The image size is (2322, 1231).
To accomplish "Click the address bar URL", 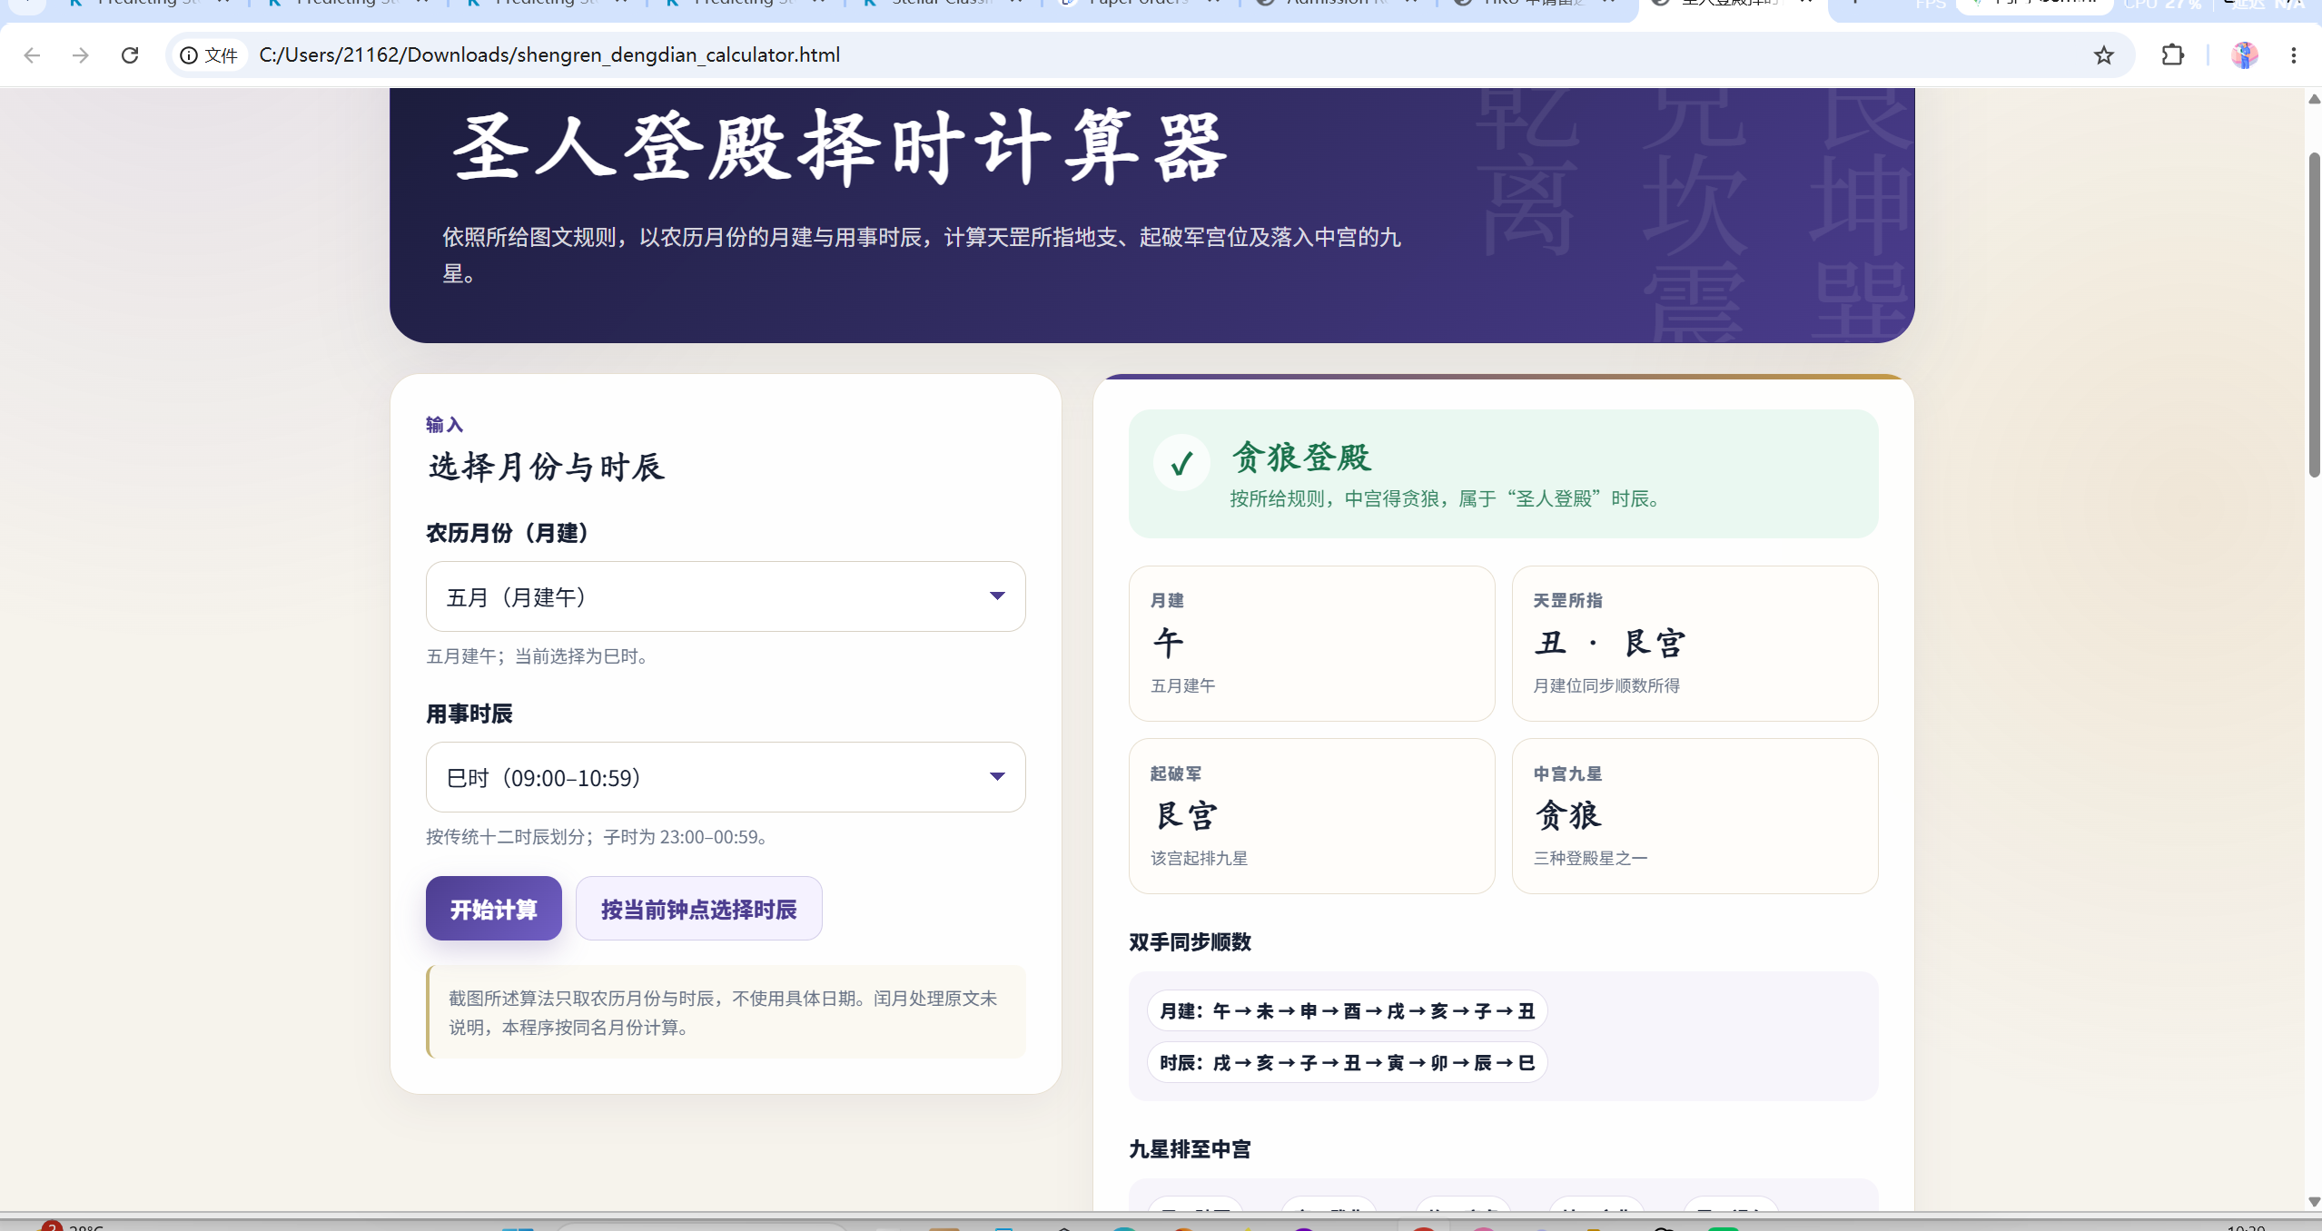I will (549, 55).
